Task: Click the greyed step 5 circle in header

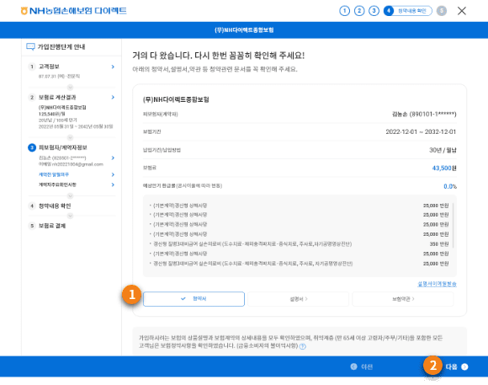Action: (x=442, y=11)
